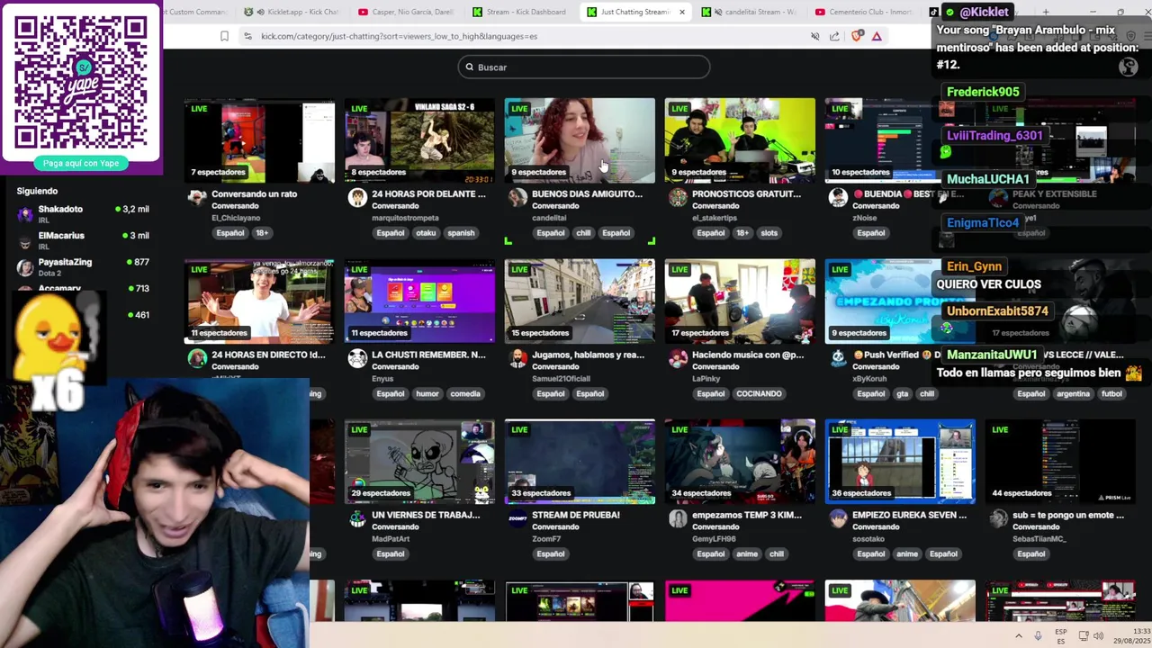Click the kick.com address bar URL

(399, 36)
